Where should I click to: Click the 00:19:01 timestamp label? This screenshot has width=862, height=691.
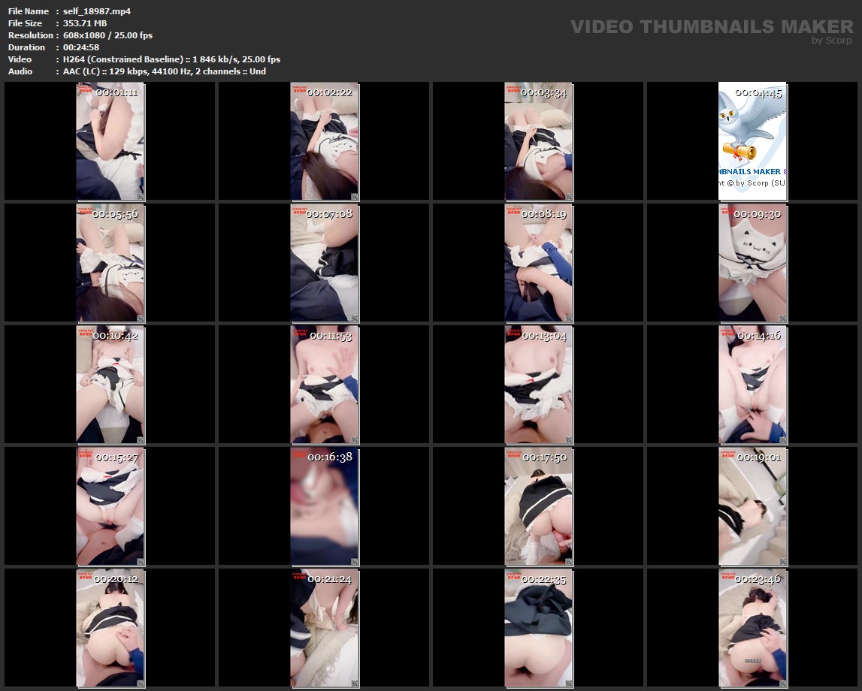[758, 457]
